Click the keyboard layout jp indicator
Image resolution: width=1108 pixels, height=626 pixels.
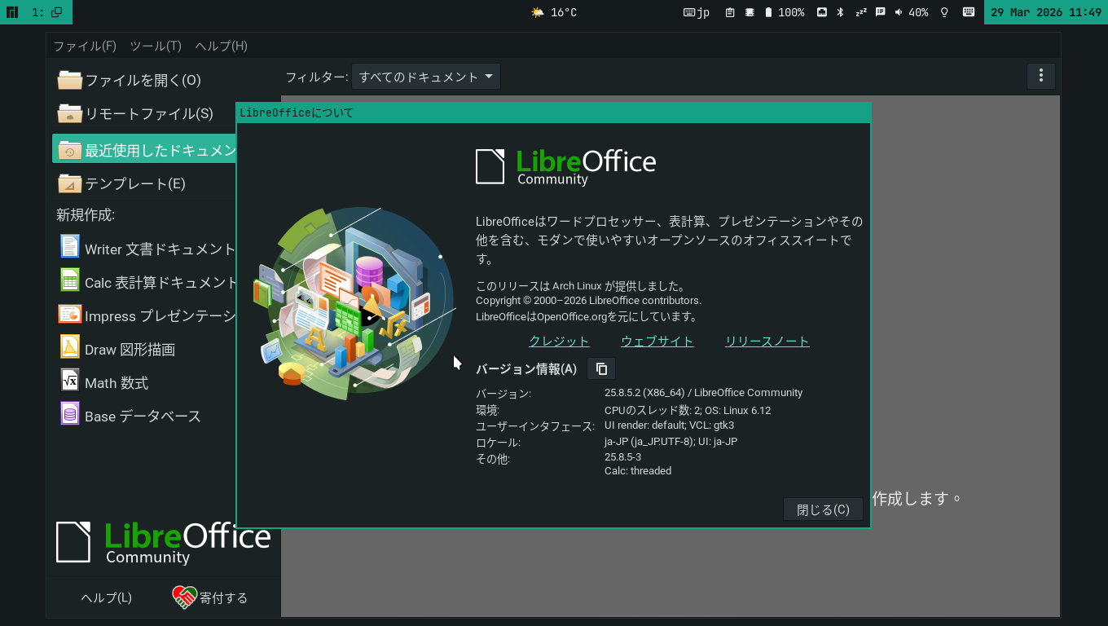pyautogui.click(x=697, y=12)
